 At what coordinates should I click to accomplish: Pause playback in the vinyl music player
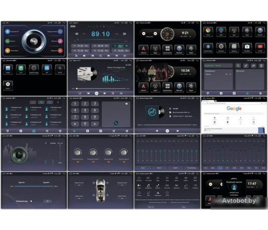97,93
